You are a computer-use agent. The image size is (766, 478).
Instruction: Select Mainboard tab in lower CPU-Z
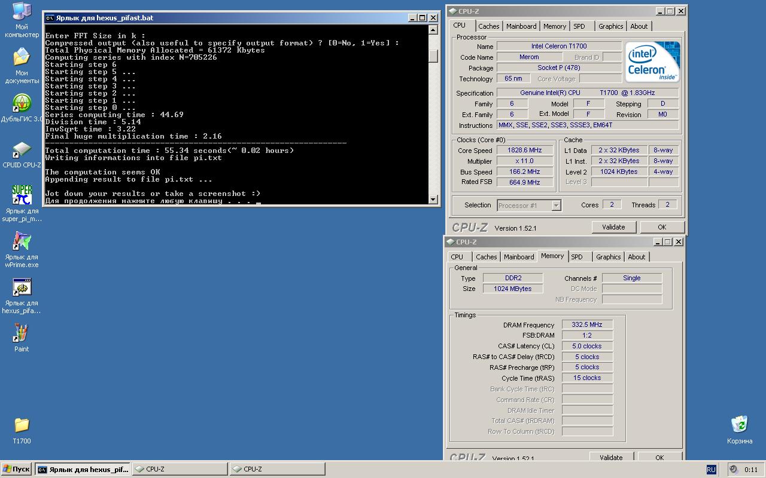click(x=519, y=257)
